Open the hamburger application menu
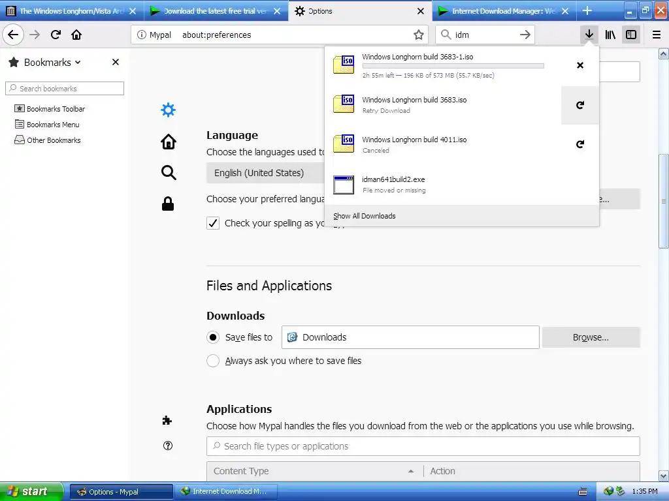Image resolution: width=669 pixels, height=501 pixels. click(656, 35)
